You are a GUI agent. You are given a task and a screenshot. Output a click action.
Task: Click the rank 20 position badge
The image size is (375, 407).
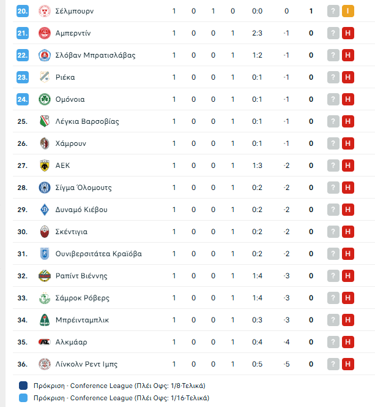pos(23,11)
